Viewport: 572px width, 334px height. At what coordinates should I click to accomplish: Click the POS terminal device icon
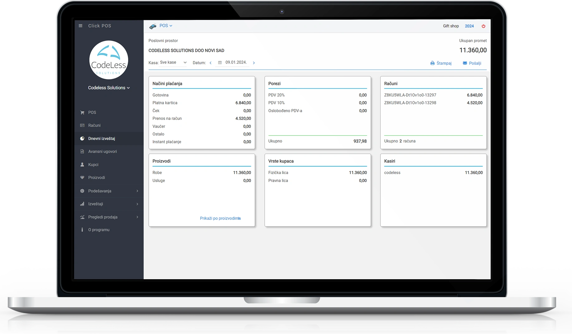pos(153,26)
